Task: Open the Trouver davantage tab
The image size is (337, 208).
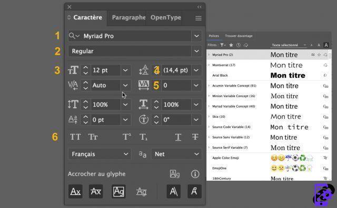Action: 239,36
